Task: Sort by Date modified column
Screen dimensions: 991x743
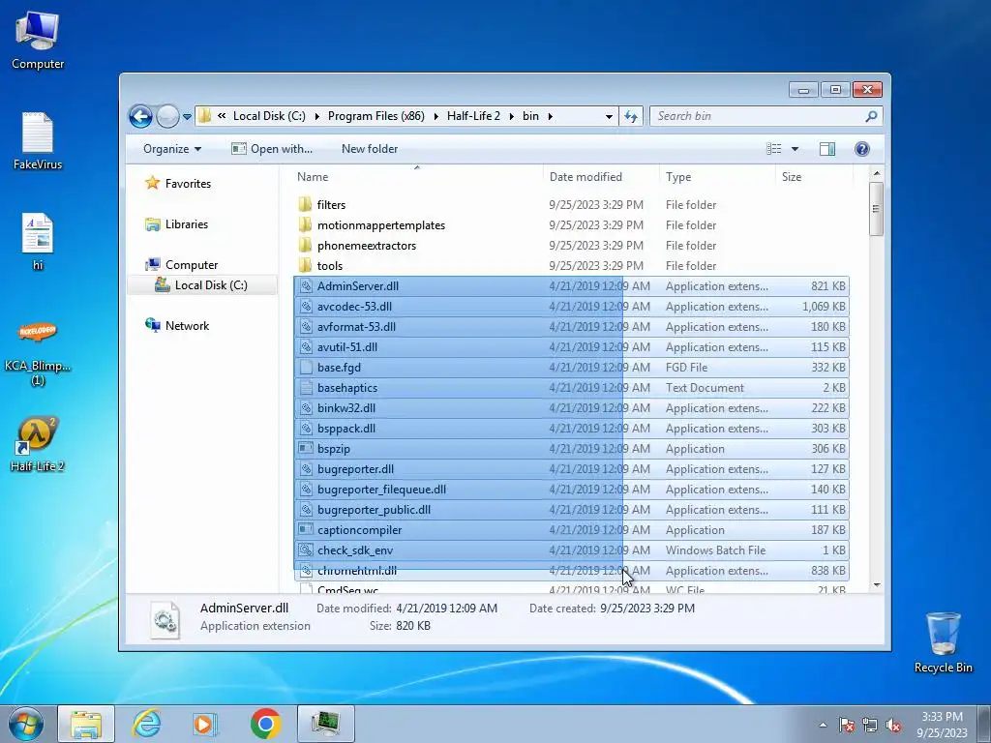Action: click(x=601, y=177)
